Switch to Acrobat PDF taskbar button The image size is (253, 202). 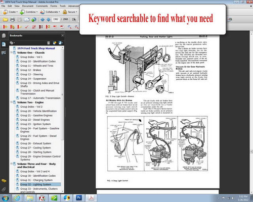click(91, 198)
